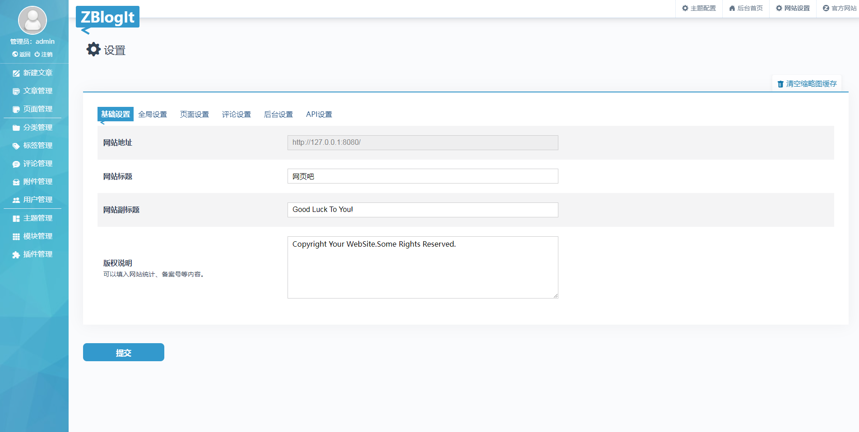Screen dimensions: 859x432
Task: Click the admin avatar picture
Action: click(x=33, y=20)
